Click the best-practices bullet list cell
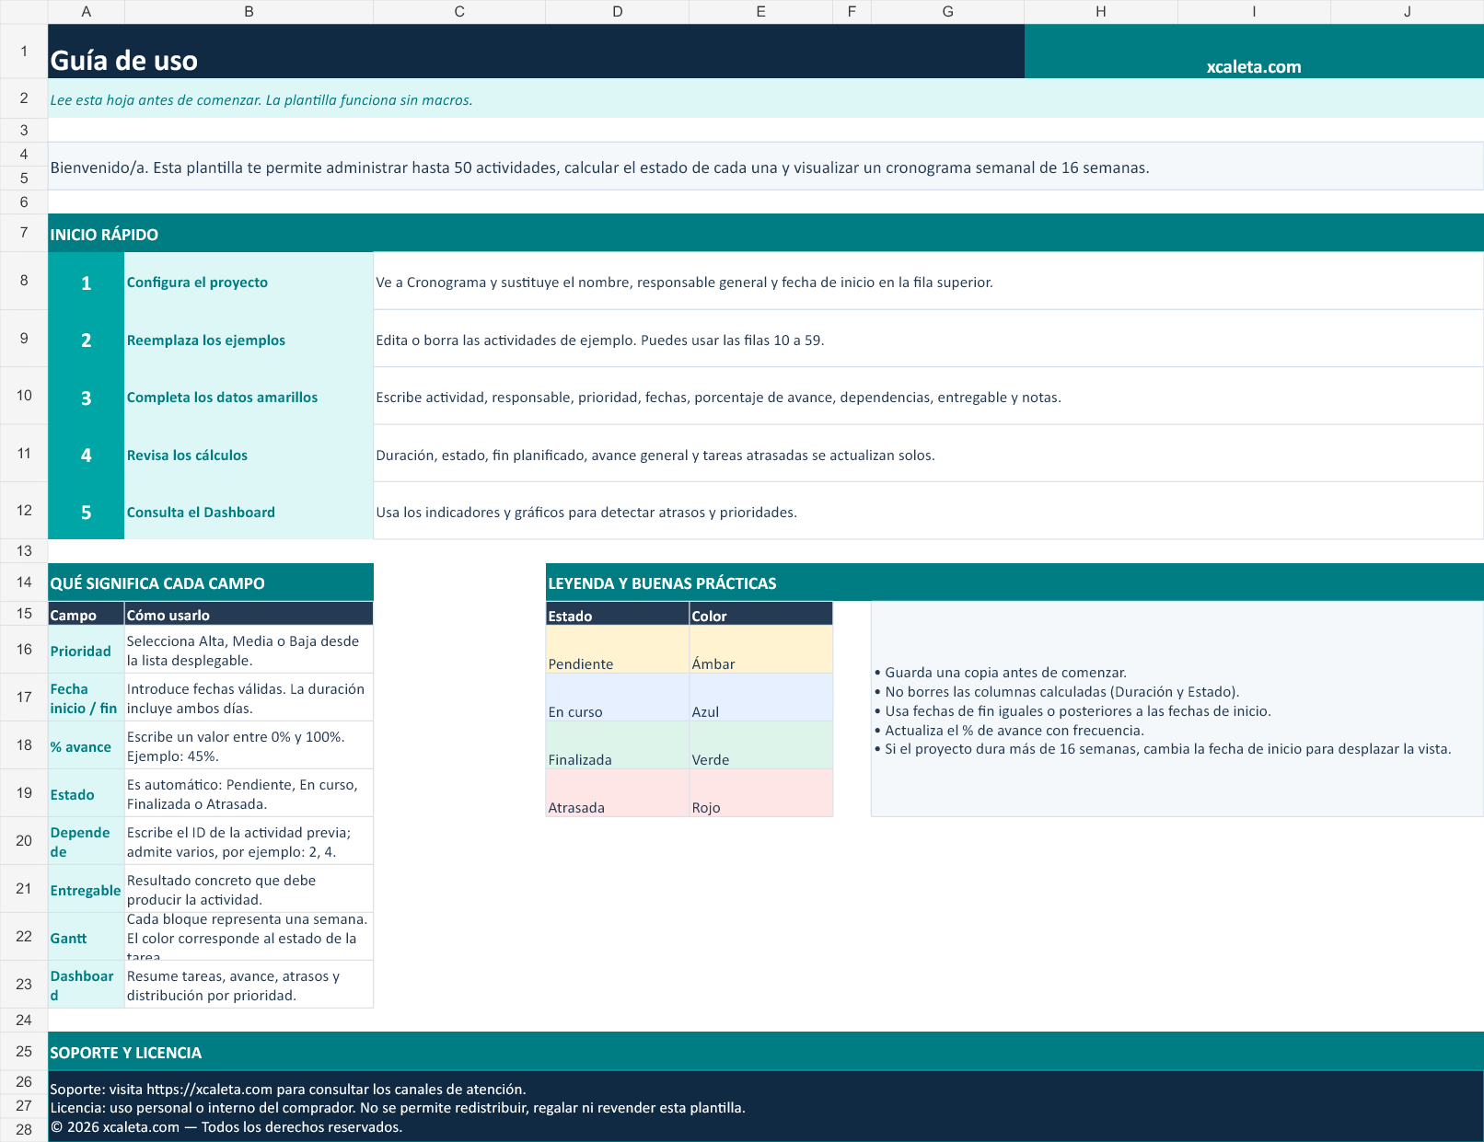1484x1142 pixels. click(1177, 709)
